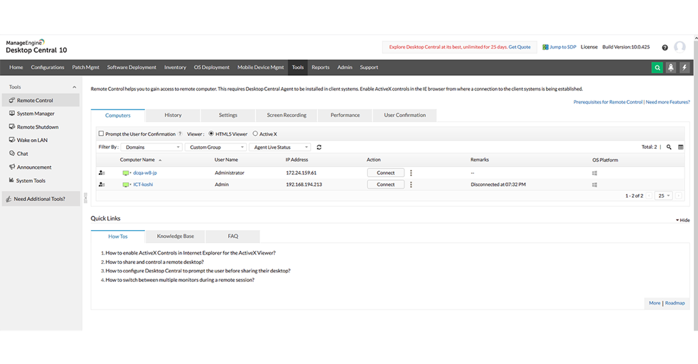Click Windows OS icon in ICT-koshi row
The width and height of the screenshot is (698, 364).
pos(595,185)
